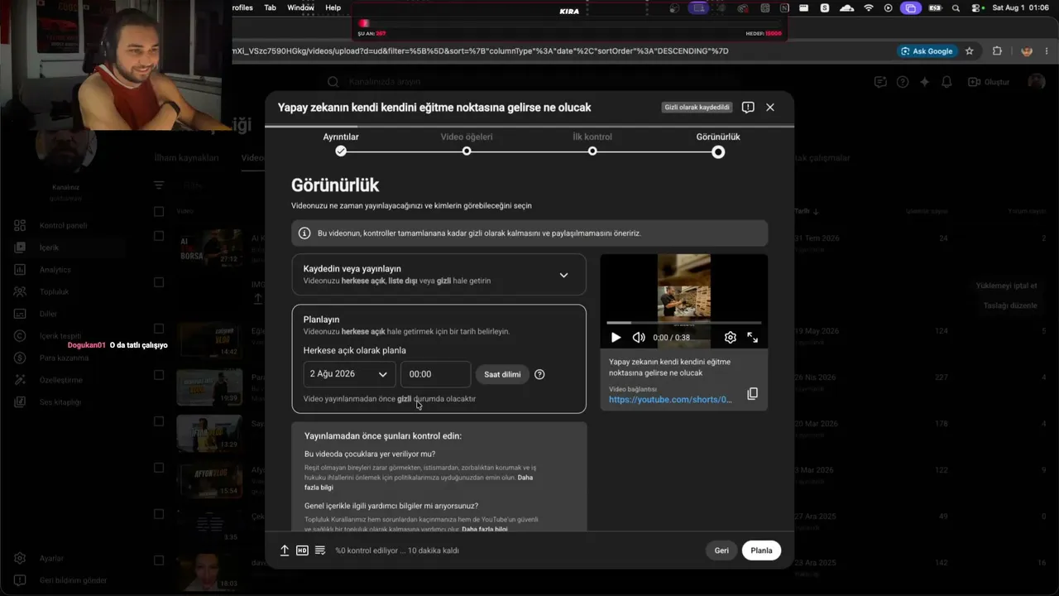Close the video upload dialog
Viewport: 1059px width, 596px height.
tap(770, 108)
